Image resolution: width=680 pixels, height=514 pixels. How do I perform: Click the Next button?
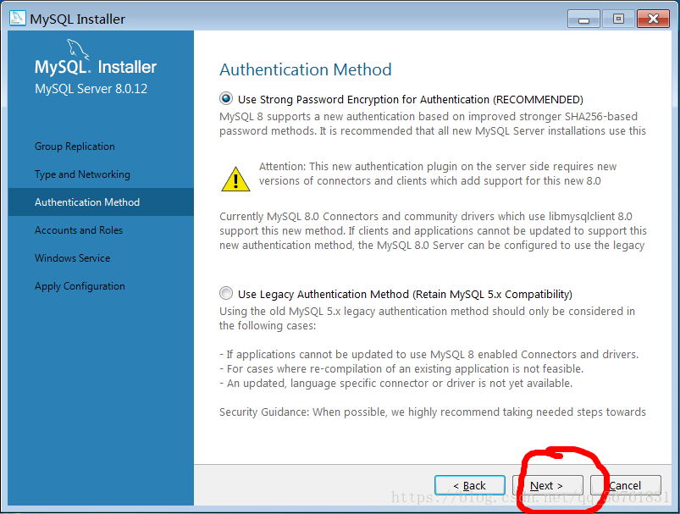(548, 485)
